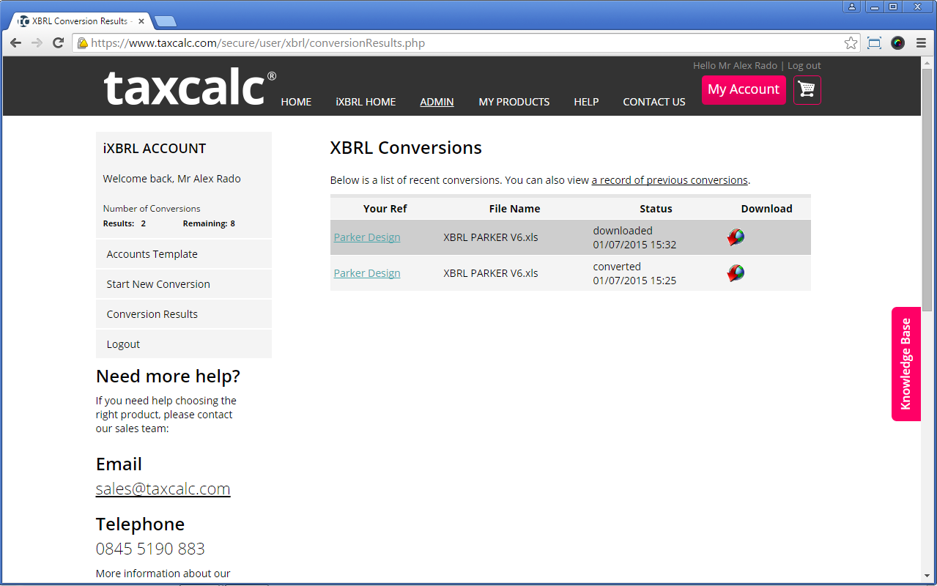
Task: Click the secure padlock icon in address bar
Action: pos(83,43)
